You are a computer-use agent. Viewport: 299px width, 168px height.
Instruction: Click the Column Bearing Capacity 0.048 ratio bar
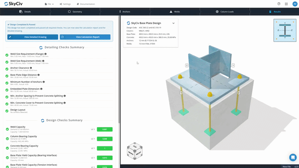pos(105,139)
